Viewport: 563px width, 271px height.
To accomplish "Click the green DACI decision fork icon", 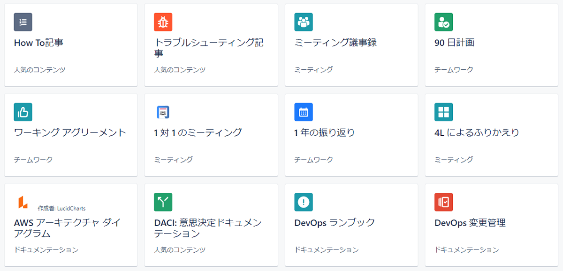I will tap(163, 202).
